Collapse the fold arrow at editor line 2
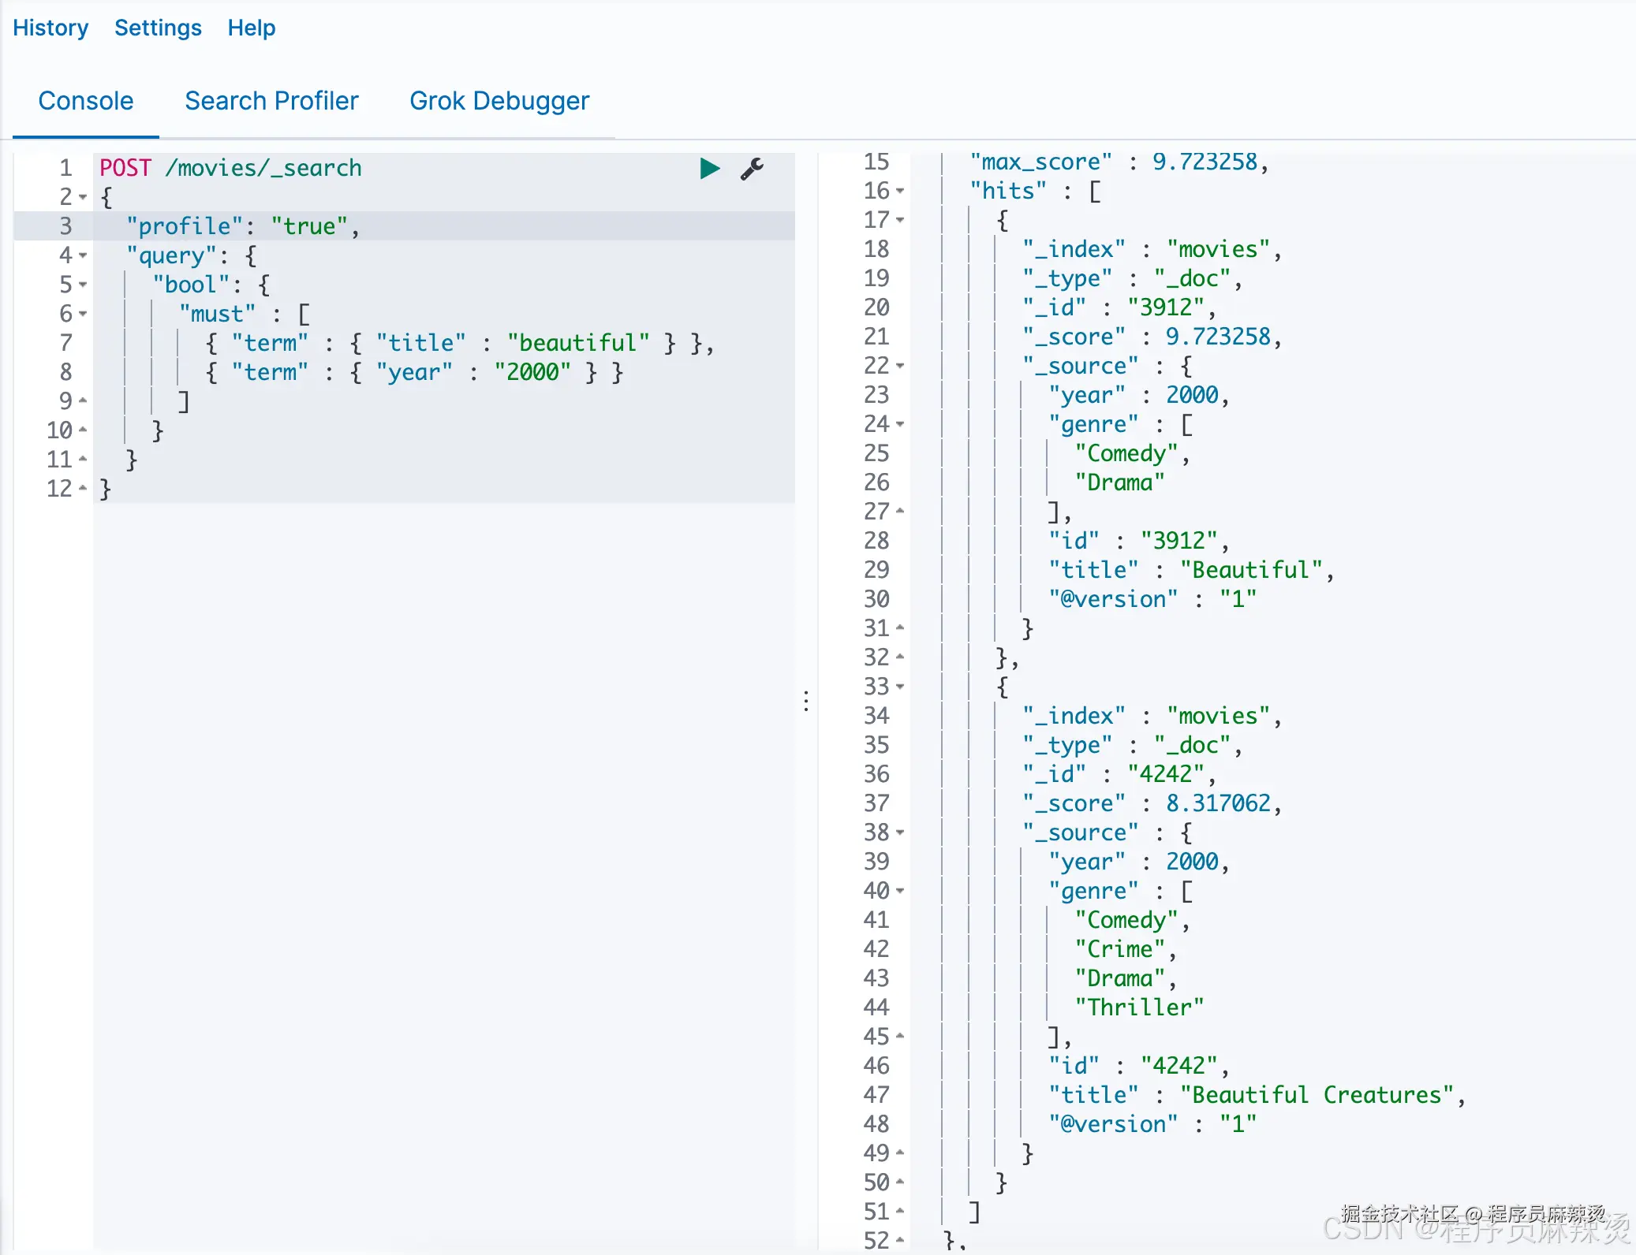The width and height of the screenshot is (1636, 1255). coord(83,197)
